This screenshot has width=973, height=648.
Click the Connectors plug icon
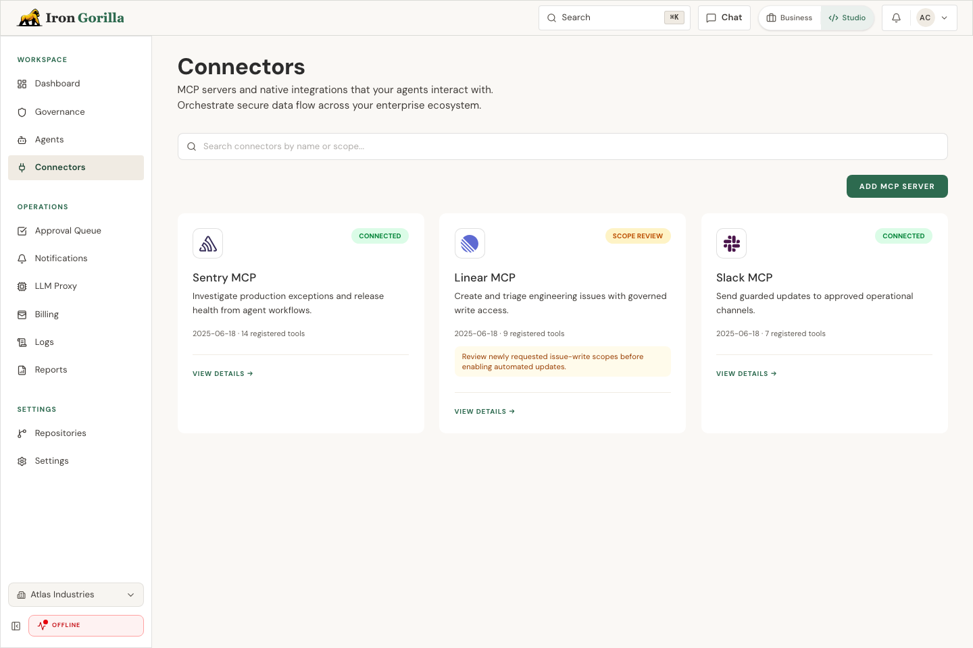point(22,167)
